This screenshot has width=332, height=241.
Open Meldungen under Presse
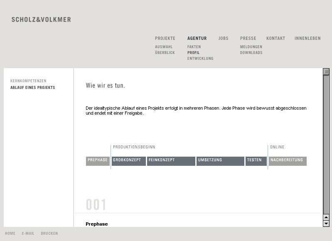251,47
